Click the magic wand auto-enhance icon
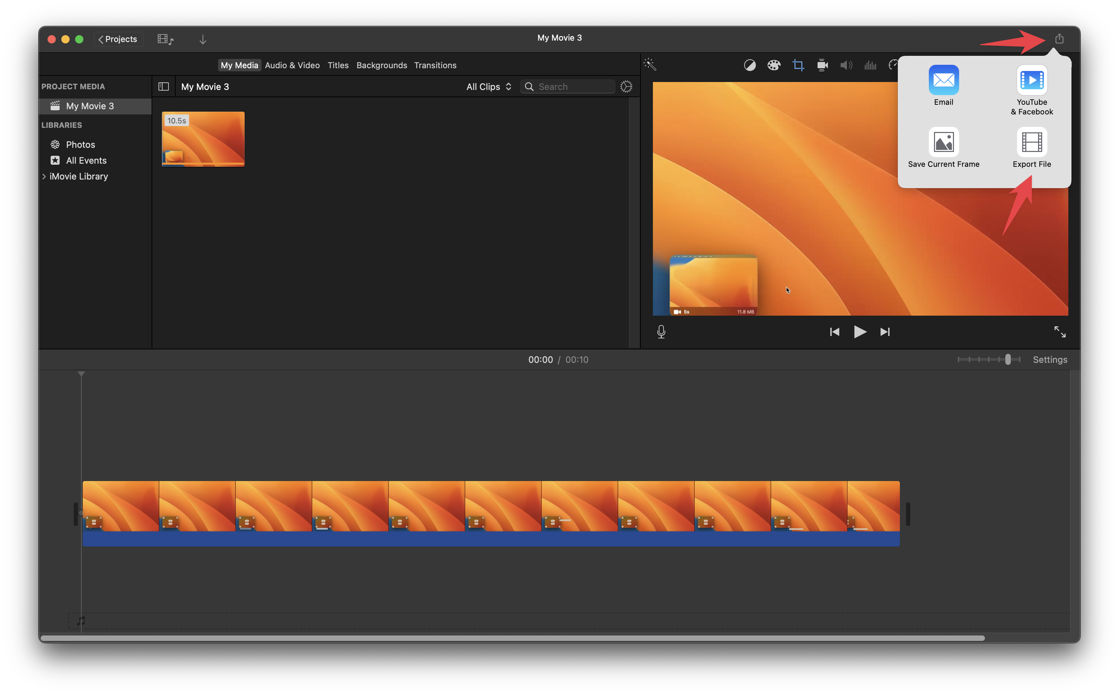 pyautogui.click(x=650, y=64)
